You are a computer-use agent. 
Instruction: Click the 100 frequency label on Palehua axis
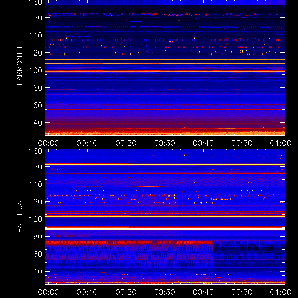tap(35, 219)
